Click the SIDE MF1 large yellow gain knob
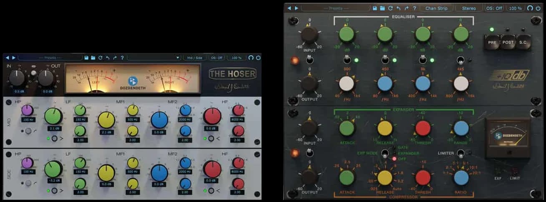The width and height of the screenshot is (546, 202). (x=106, y=173)
